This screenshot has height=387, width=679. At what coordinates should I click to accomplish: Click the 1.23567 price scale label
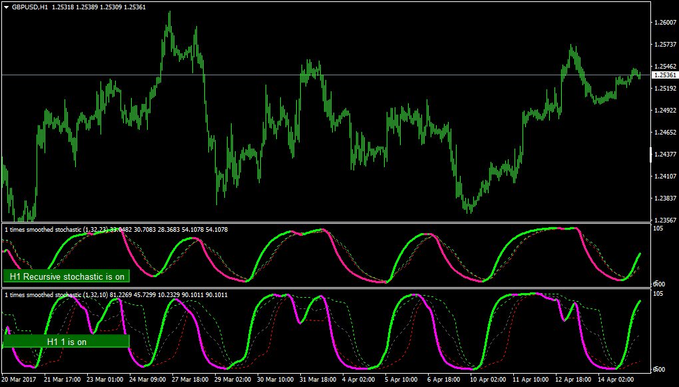(x=666, y=220)
